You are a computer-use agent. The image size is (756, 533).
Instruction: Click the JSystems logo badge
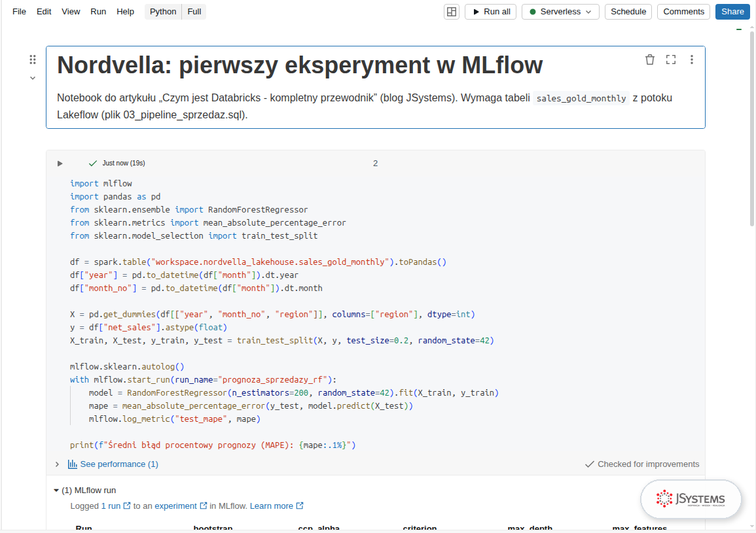click(691, 499)
